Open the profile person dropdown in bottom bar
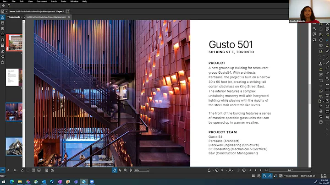Viewport: 330px width, 185px height. click(231, 170)
